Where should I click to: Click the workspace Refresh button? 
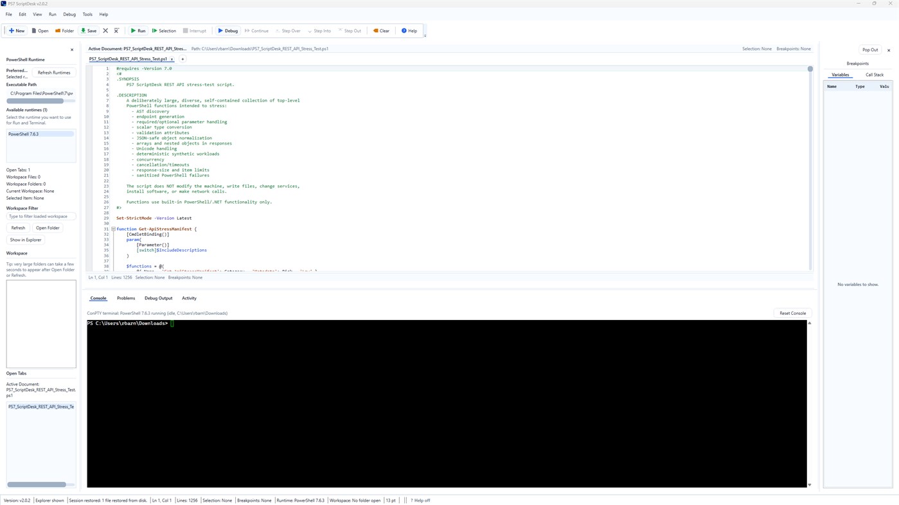tap(18, 228)
